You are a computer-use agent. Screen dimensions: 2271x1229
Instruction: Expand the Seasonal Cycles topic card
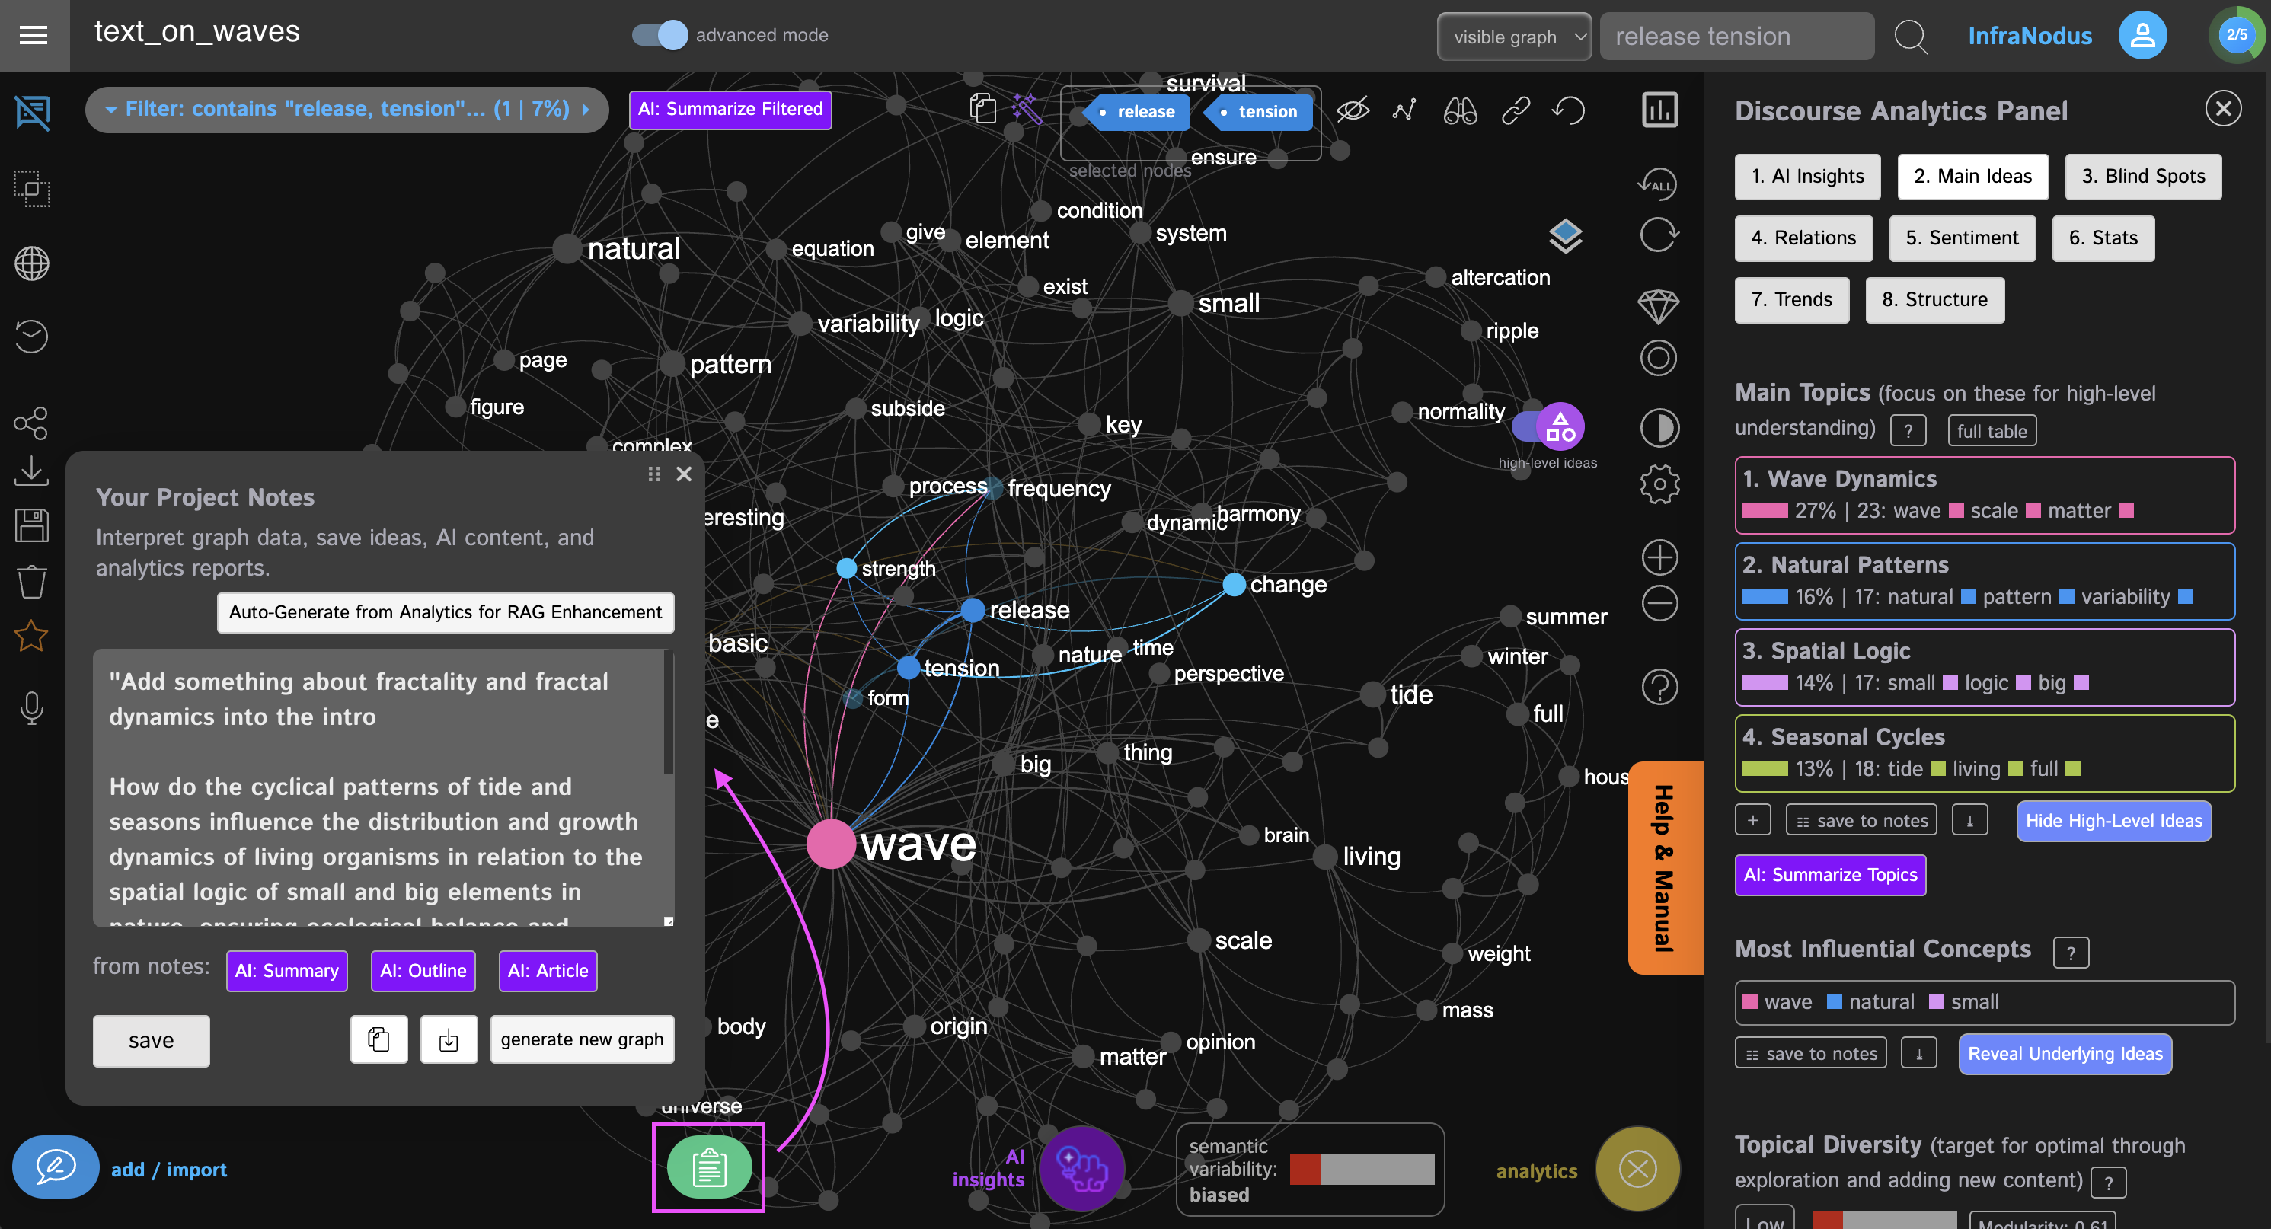[x=1985, y=753]
